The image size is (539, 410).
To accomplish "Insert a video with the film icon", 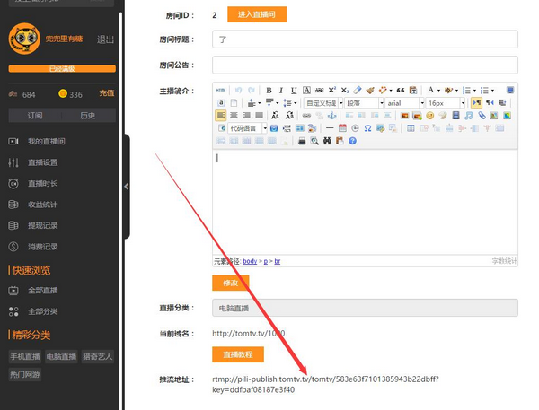I will coord(455,116).
